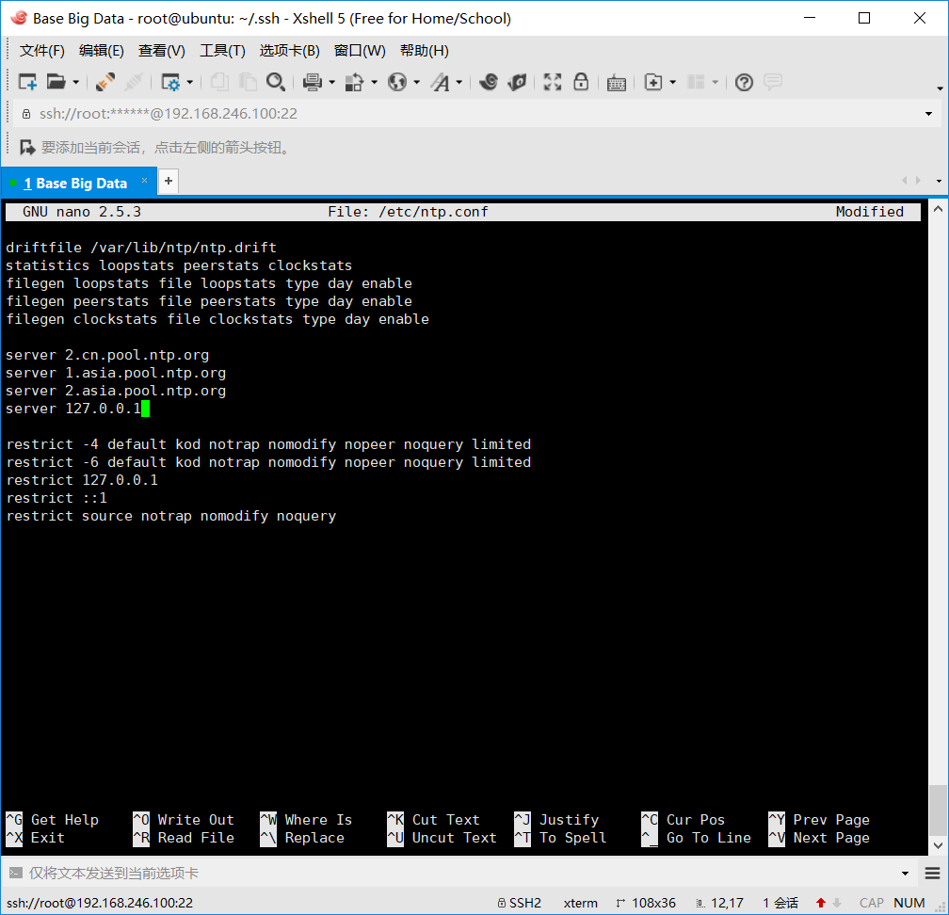The image size is (949, 915).
Task: Expand the address bar history dropdown
Action: (928, 114)
